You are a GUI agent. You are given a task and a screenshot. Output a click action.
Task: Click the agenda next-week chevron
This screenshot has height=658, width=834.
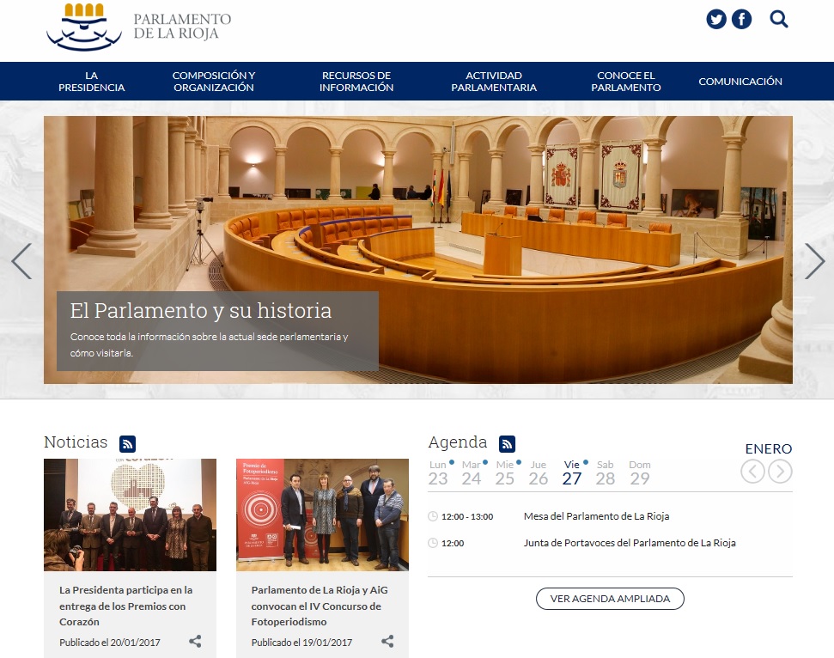(781, 471)
